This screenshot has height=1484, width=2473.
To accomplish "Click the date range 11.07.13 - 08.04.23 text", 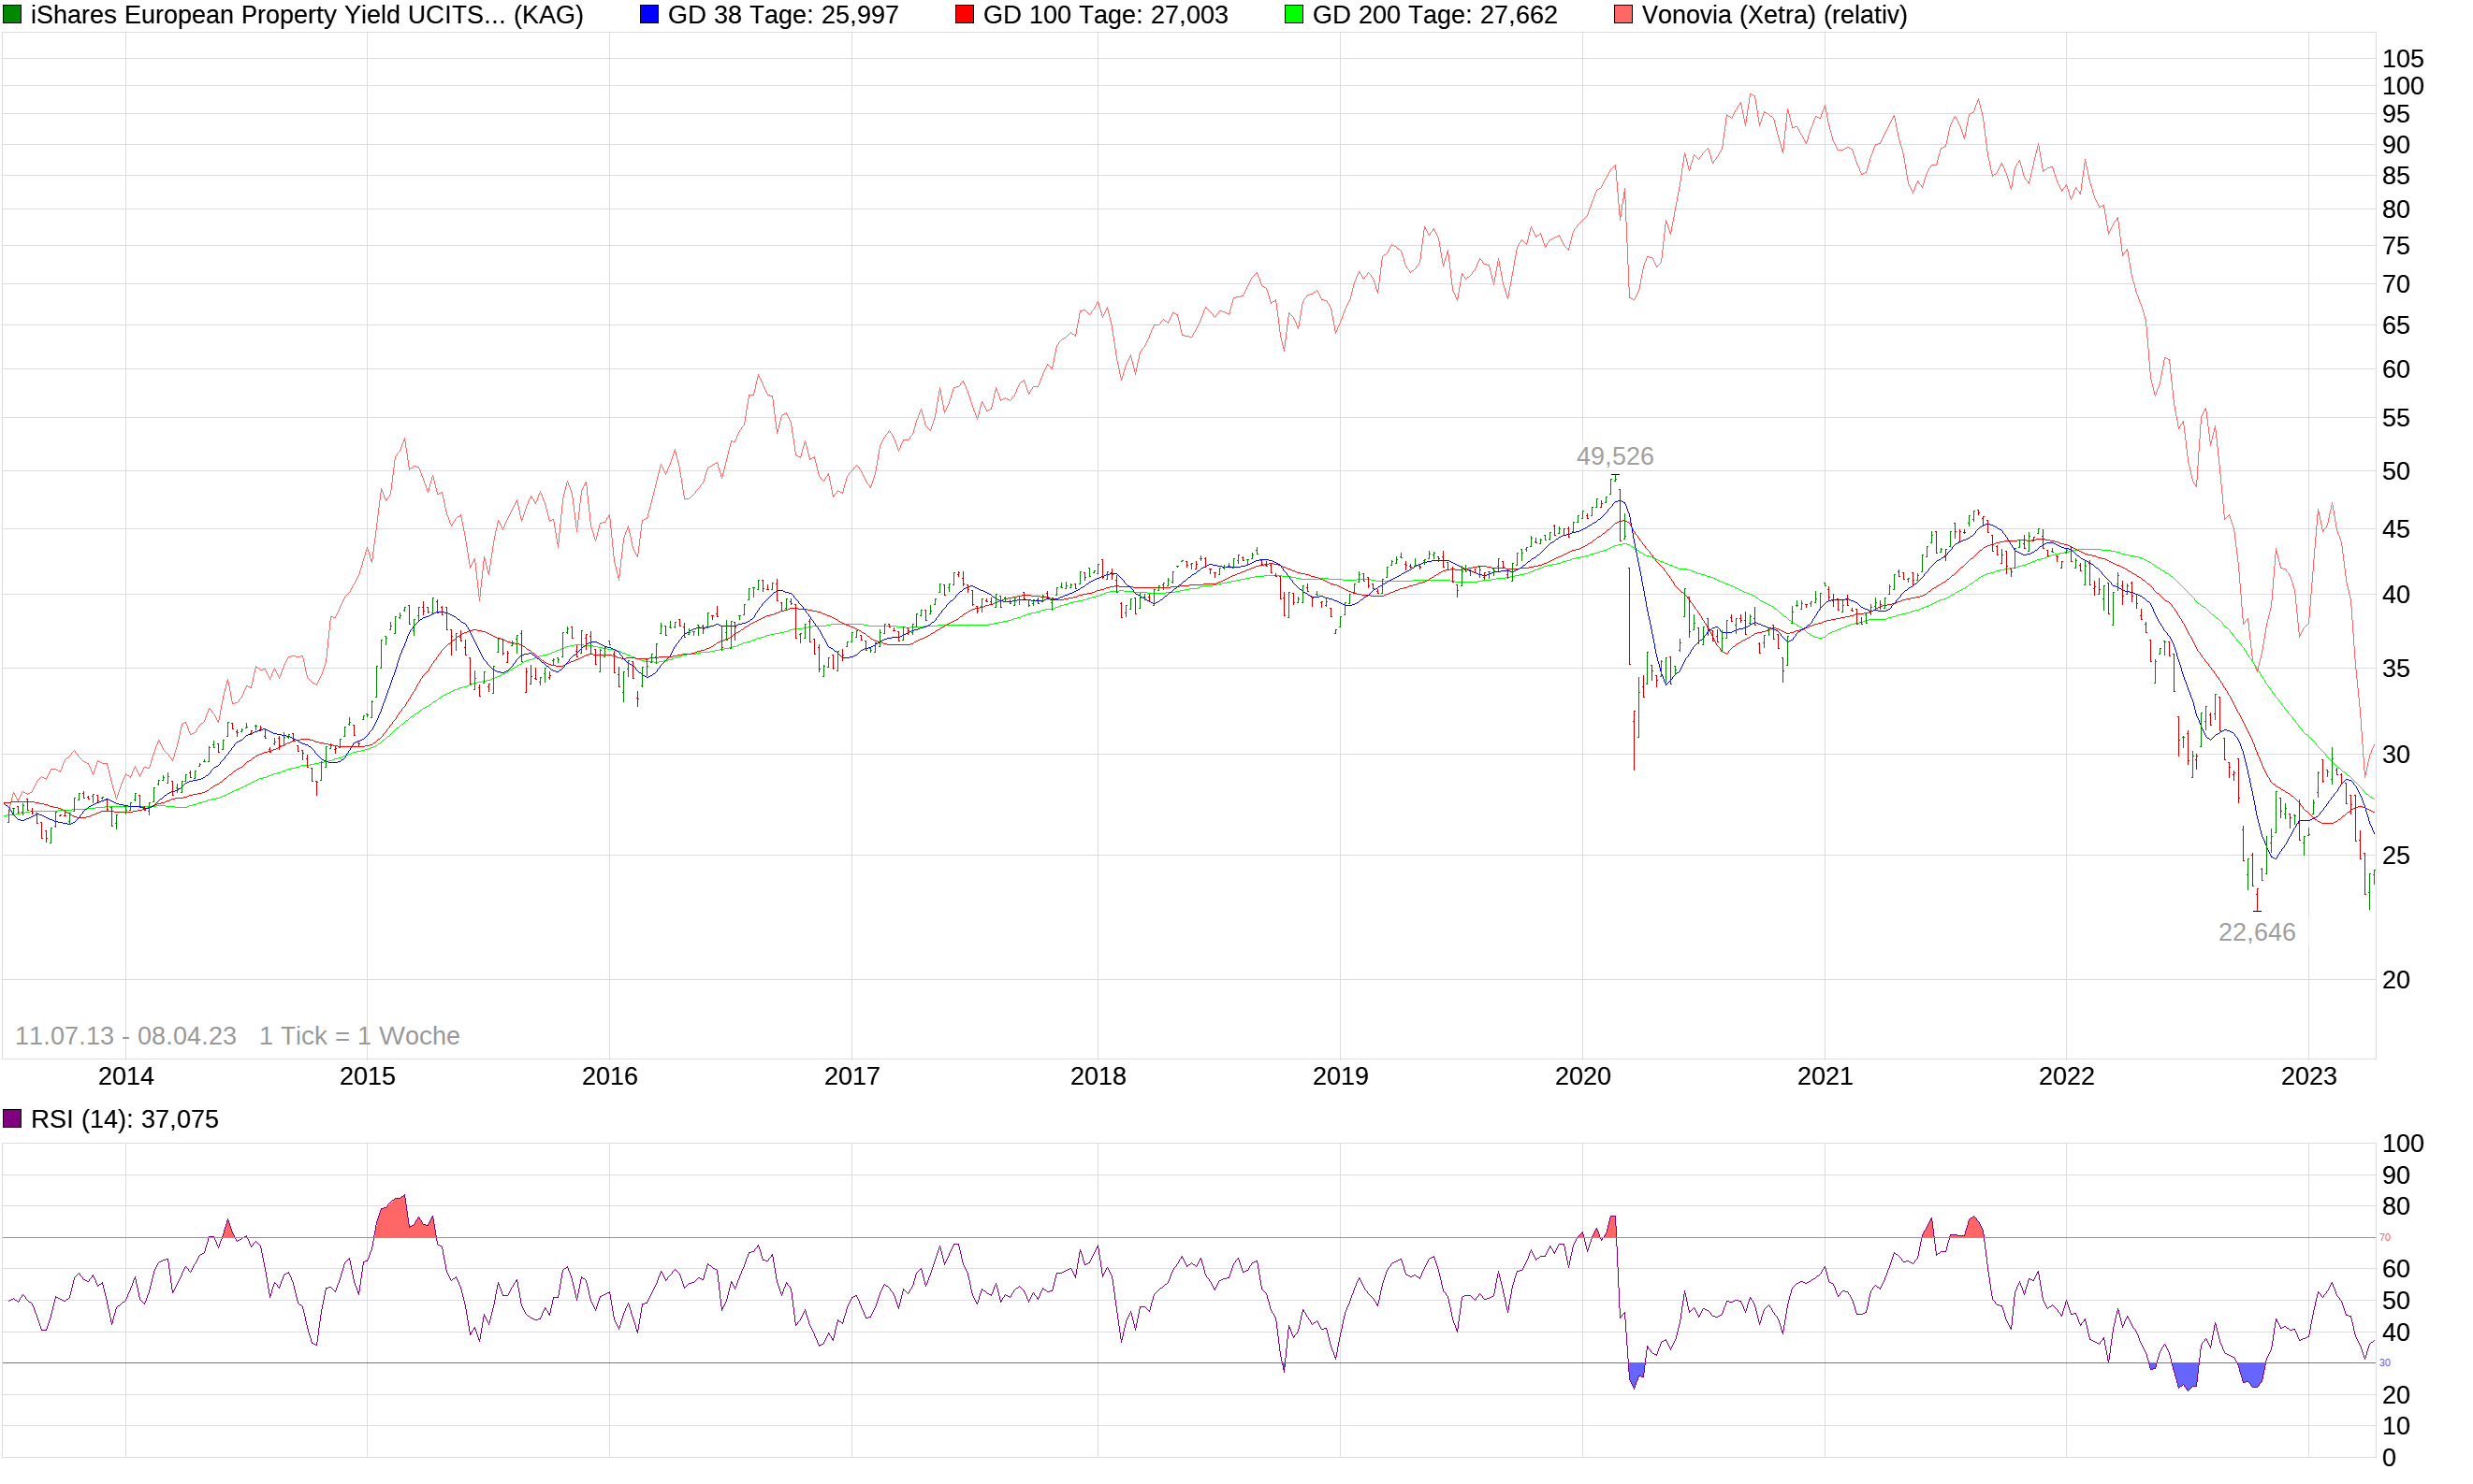I will click(125, 1036).
